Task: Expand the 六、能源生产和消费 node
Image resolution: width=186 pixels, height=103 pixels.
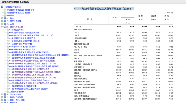Action: pos(2,97)
